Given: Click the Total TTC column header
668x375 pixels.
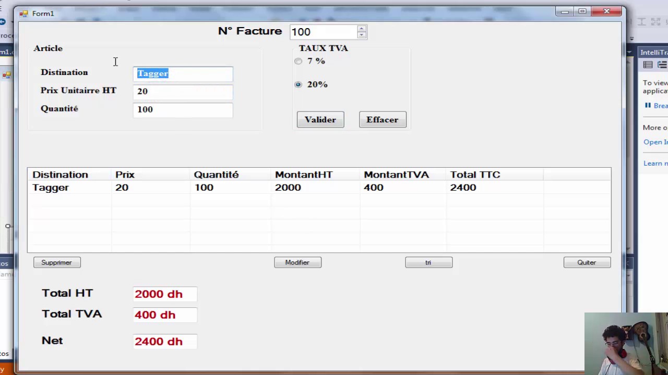Looking at the screenshot, I should [x=495, y=174].
